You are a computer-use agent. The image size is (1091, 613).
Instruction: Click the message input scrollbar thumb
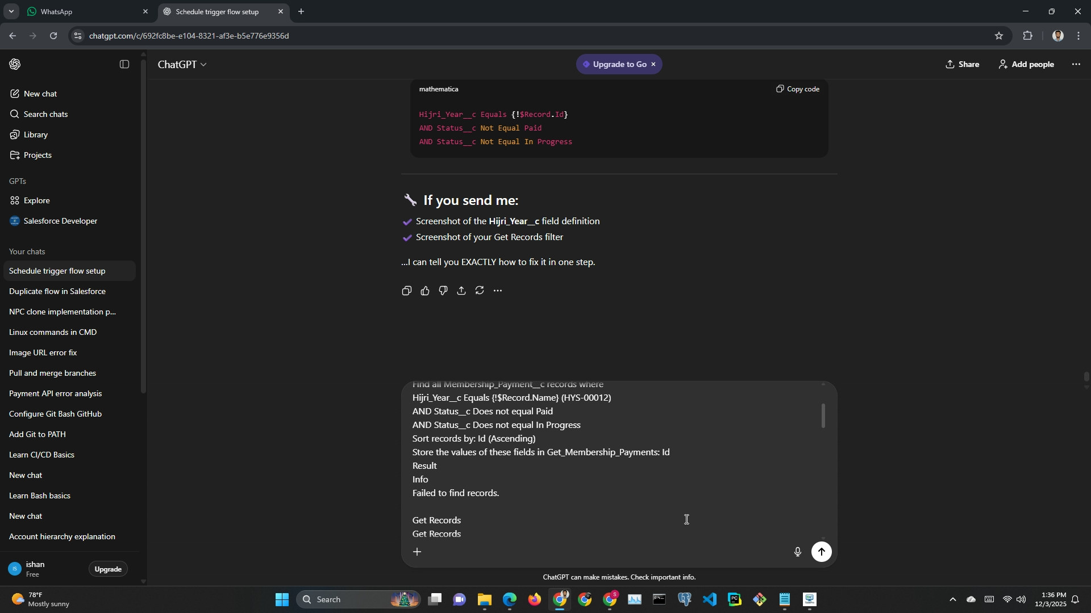click(x=823, y=416)
